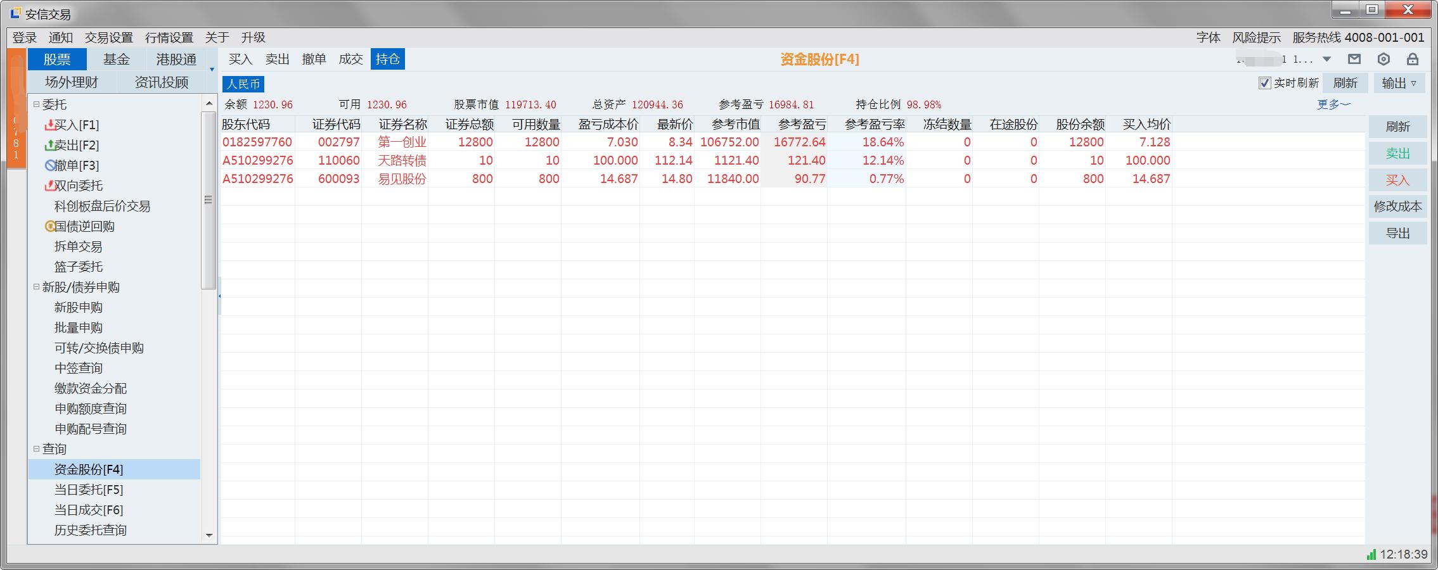The width and height of the screenshot is (1438, 570).
Task: Click the red 买入 side button
Action: 1397,180
